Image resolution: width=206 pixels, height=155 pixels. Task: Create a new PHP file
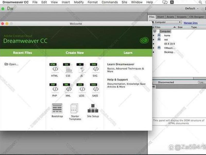pyautogui.click(x=55, y=90)
